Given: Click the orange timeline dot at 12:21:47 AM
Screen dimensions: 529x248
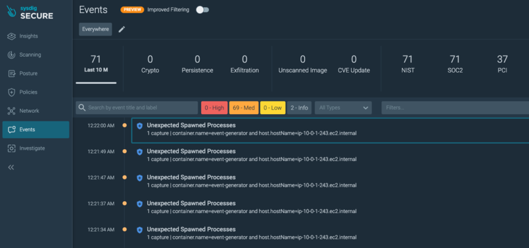Looking at the screenshot, I should (124, 177).
